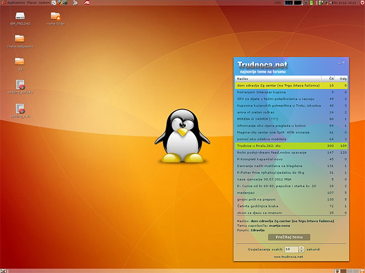Image resolution: width=365 pixels, height=273 pixels.
Task: Open the Applications menu
Action: pos(16,3)
